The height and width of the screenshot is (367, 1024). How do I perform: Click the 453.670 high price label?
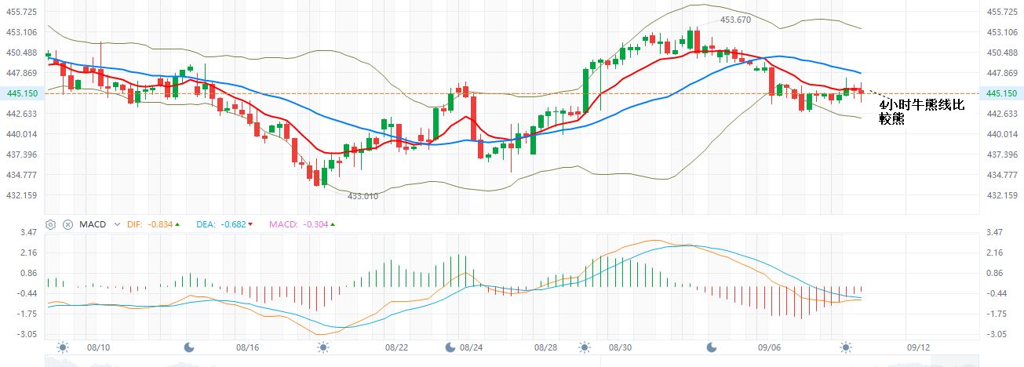[x=736, y=20]
